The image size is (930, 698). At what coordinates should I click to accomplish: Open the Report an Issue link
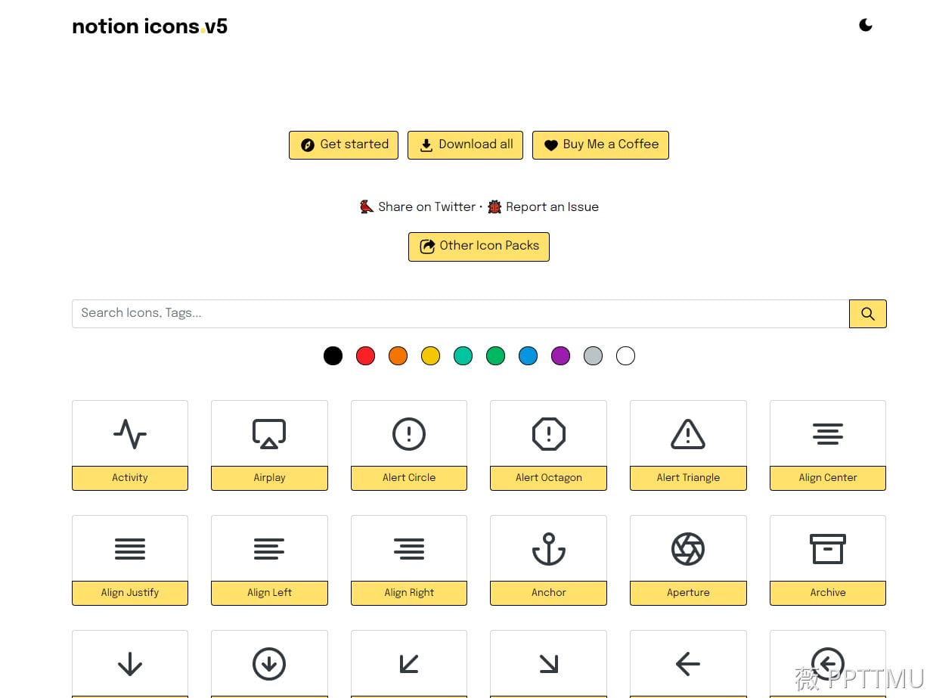[543, 206]
